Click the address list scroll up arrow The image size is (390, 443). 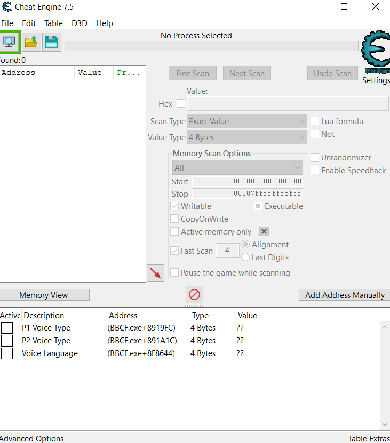tap(385, 327)
